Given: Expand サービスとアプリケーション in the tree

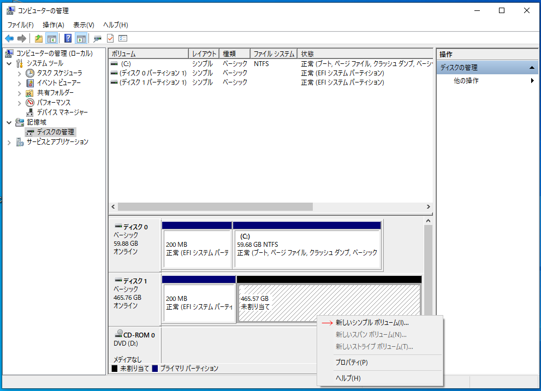Looking at the screenshot, I should click(9, 141).
